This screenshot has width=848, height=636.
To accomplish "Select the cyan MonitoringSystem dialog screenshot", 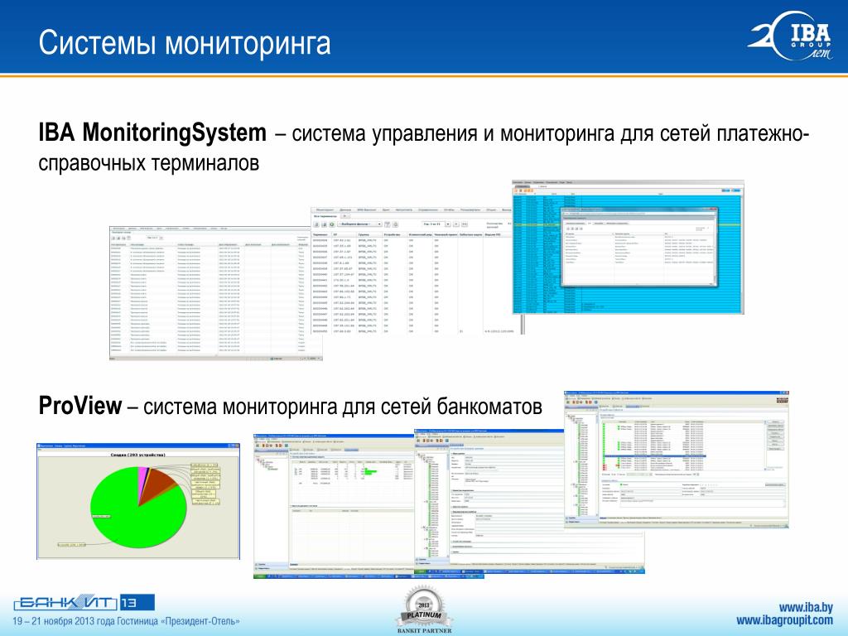I will tap(628, 247).
